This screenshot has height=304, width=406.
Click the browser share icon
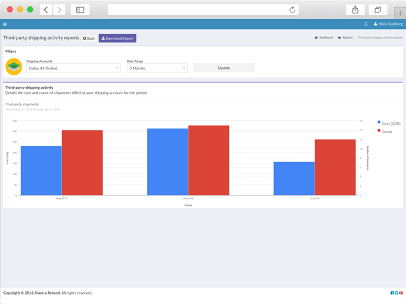click(355, 9)
